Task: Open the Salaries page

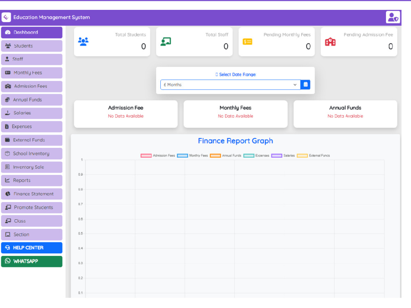Action: (32, 113)
